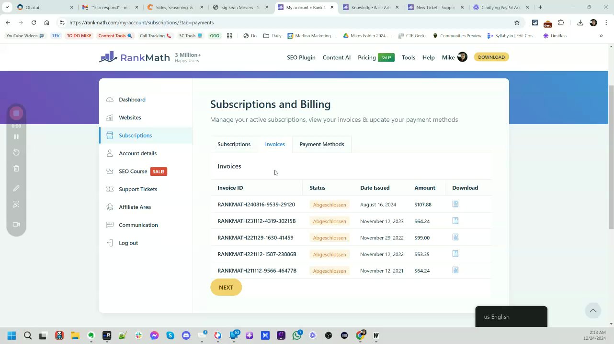This screenshot has height=344, width=614.
Task: Open Content AI in top navigation
Action: click(337, 57)
